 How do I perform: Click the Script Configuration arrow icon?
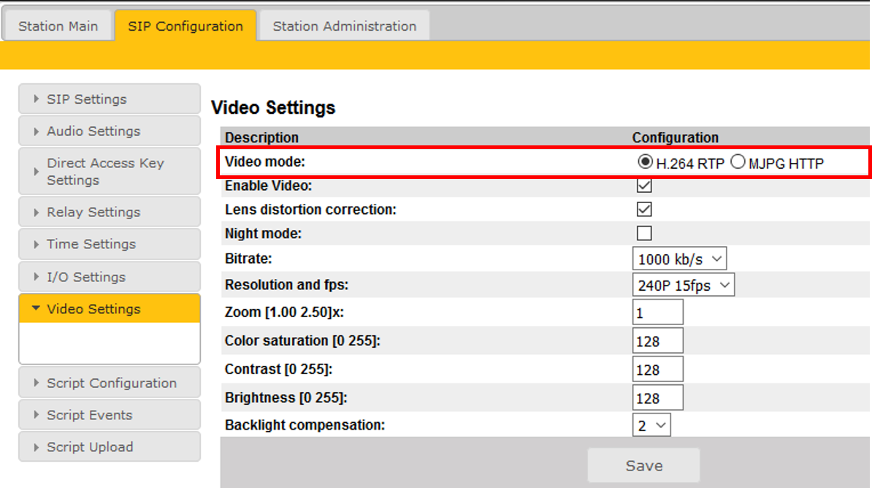[x=37, y=384]
